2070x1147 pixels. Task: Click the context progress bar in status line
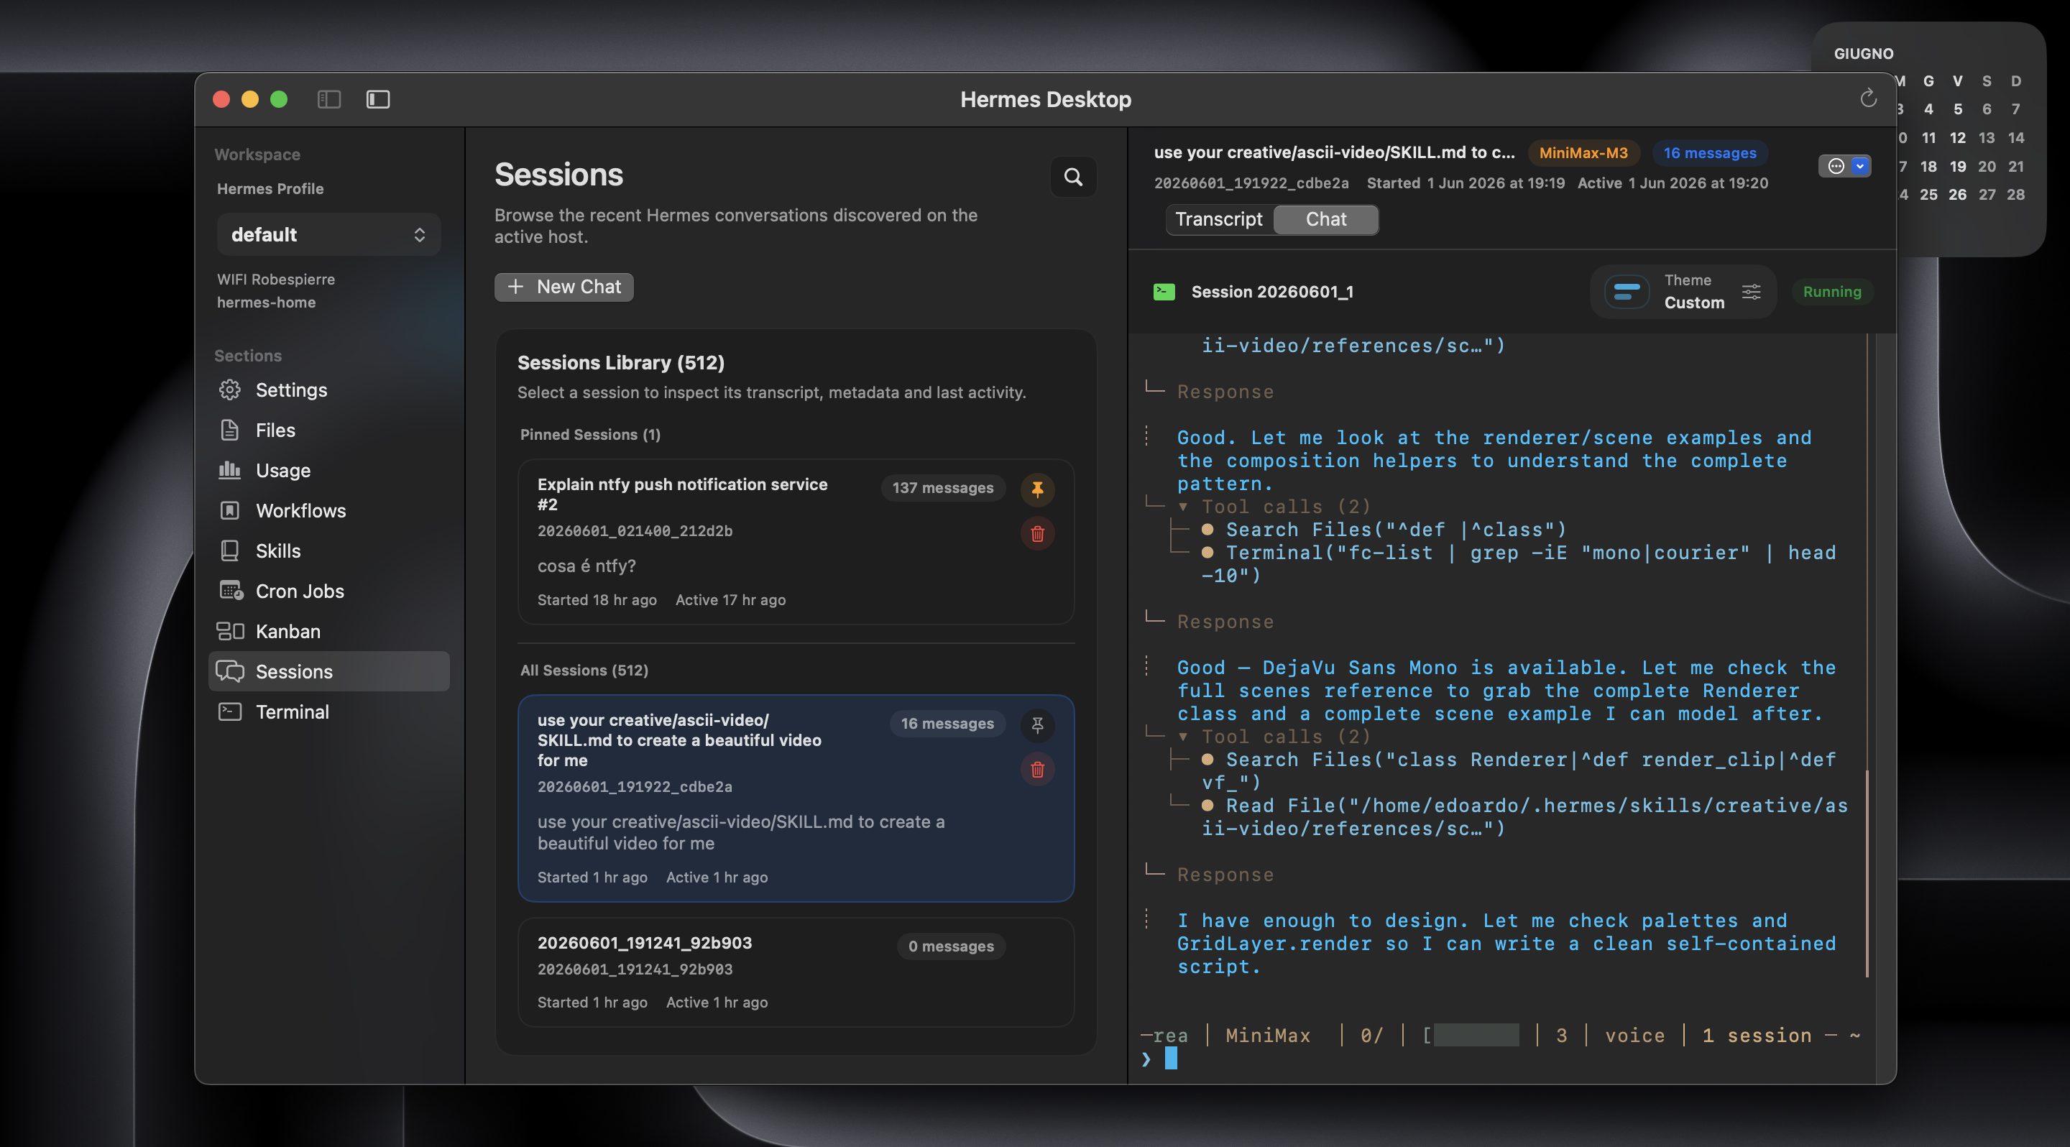coord(1476,1036)
